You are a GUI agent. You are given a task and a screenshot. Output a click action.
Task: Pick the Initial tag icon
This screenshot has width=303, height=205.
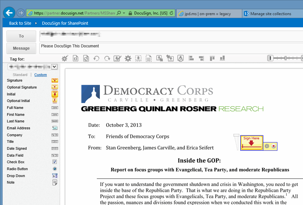(55, 94)
